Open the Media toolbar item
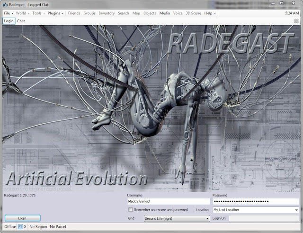This screenshot has height=233, width=303. click(165, 13)
